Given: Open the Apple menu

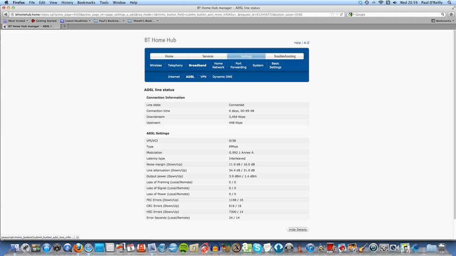Looking at the screenshot, I should [x=6, y=2].
